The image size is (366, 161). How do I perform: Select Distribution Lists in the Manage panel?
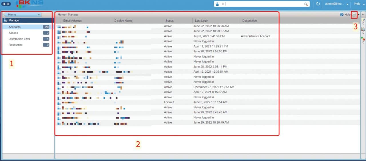pyautogui.click(x=19, y=39)
